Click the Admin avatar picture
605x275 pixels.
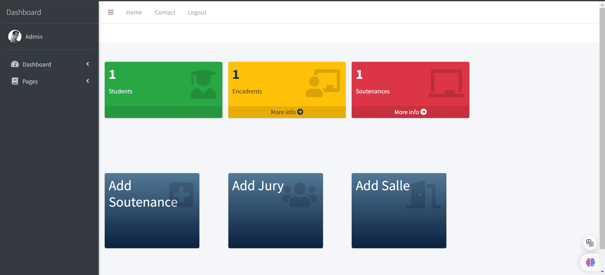click(x=15, y=37)
